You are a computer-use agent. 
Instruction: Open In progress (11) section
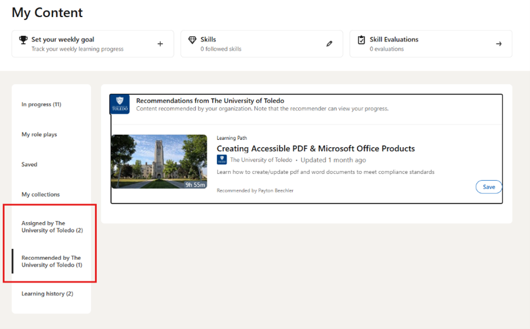(x=41, y=104)
